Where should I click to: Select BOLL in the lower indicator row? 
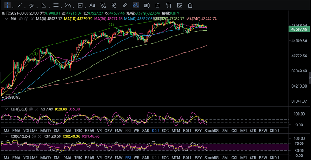187,158
